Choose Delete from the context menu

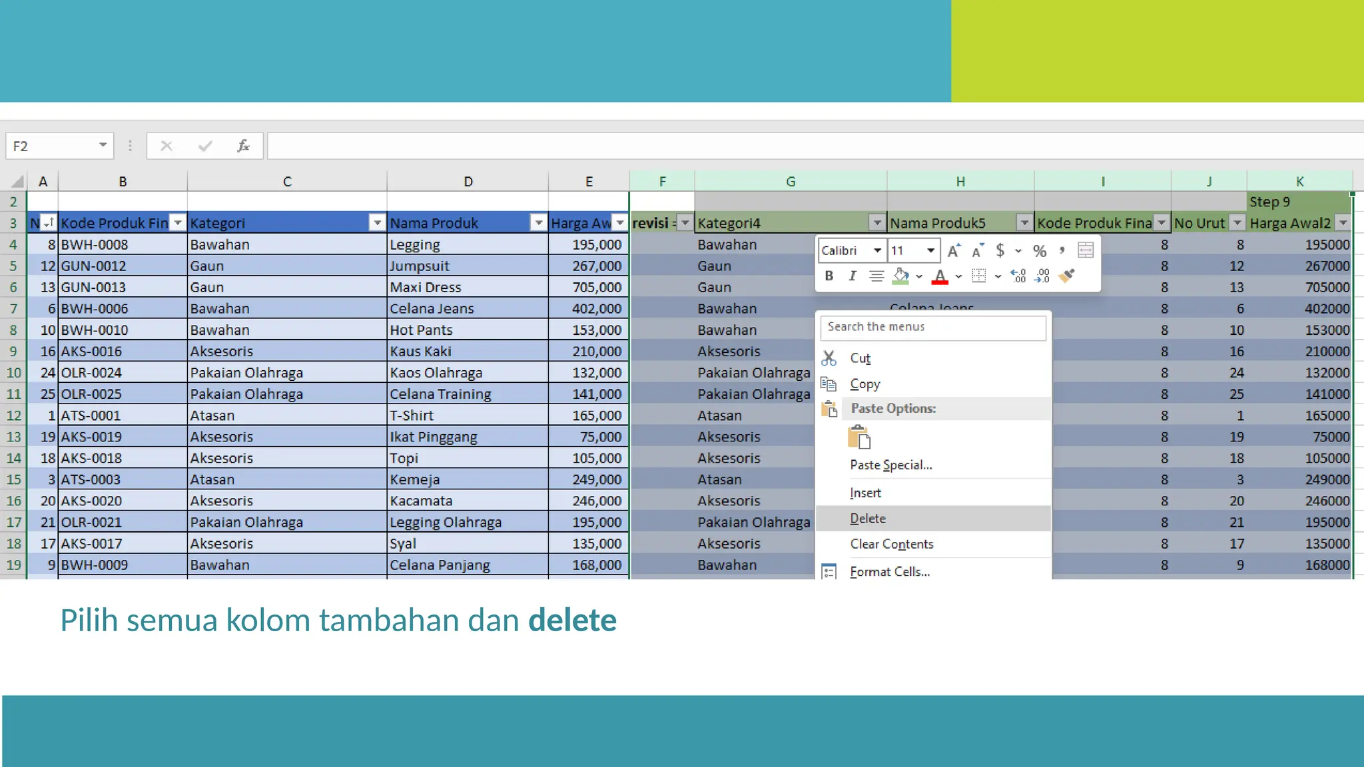pyautogui.click(x=868, y=519)
